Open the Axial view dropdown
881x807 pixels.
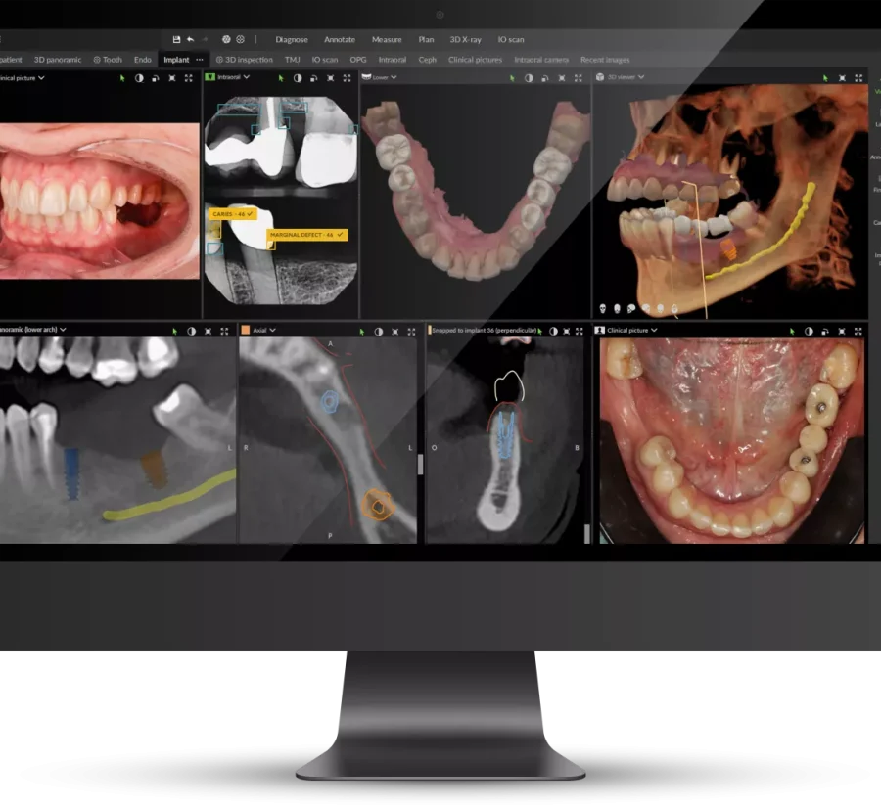272,331
